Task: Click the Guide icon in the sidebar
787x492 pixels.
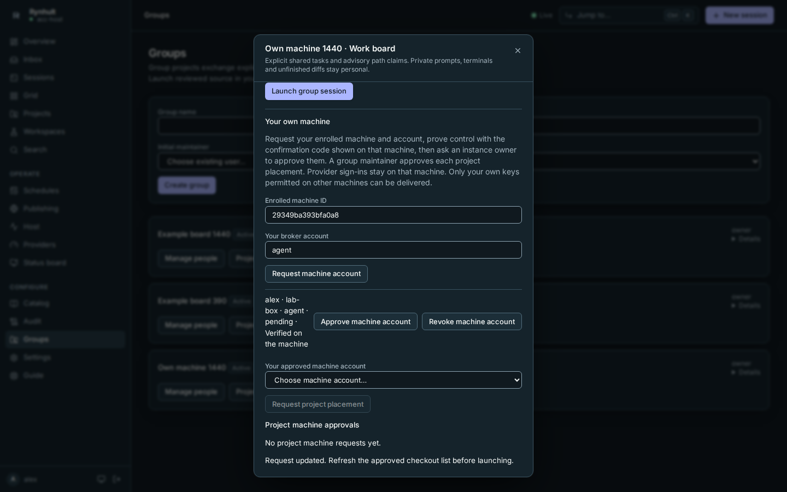Action: click(14, 376)
